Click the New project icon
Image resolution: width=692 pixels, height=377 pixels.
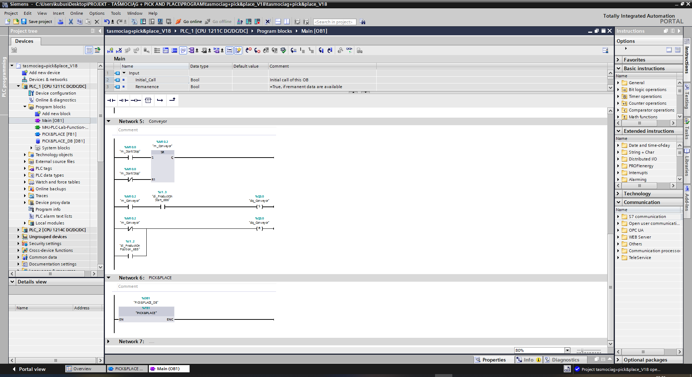[x=8, y=22]
